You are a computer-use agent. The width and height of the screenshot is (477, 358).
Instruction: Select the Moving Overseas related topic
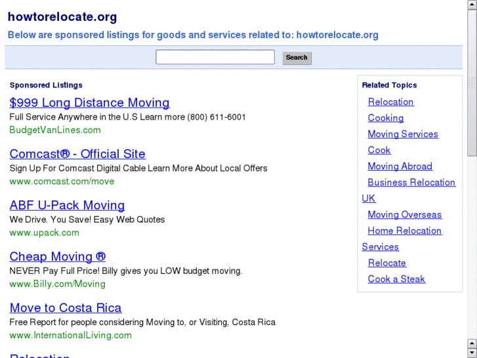click(405, 215)
